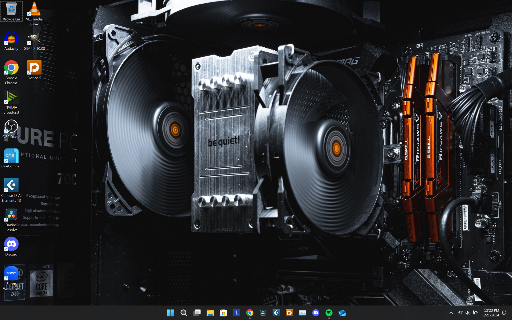Open File Explorer from the taskbar
The image size is (512, 320).
210,313
